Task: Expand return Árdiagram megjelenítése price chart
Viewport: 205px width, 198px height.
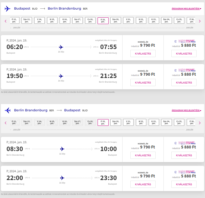Action: (186, 110)
